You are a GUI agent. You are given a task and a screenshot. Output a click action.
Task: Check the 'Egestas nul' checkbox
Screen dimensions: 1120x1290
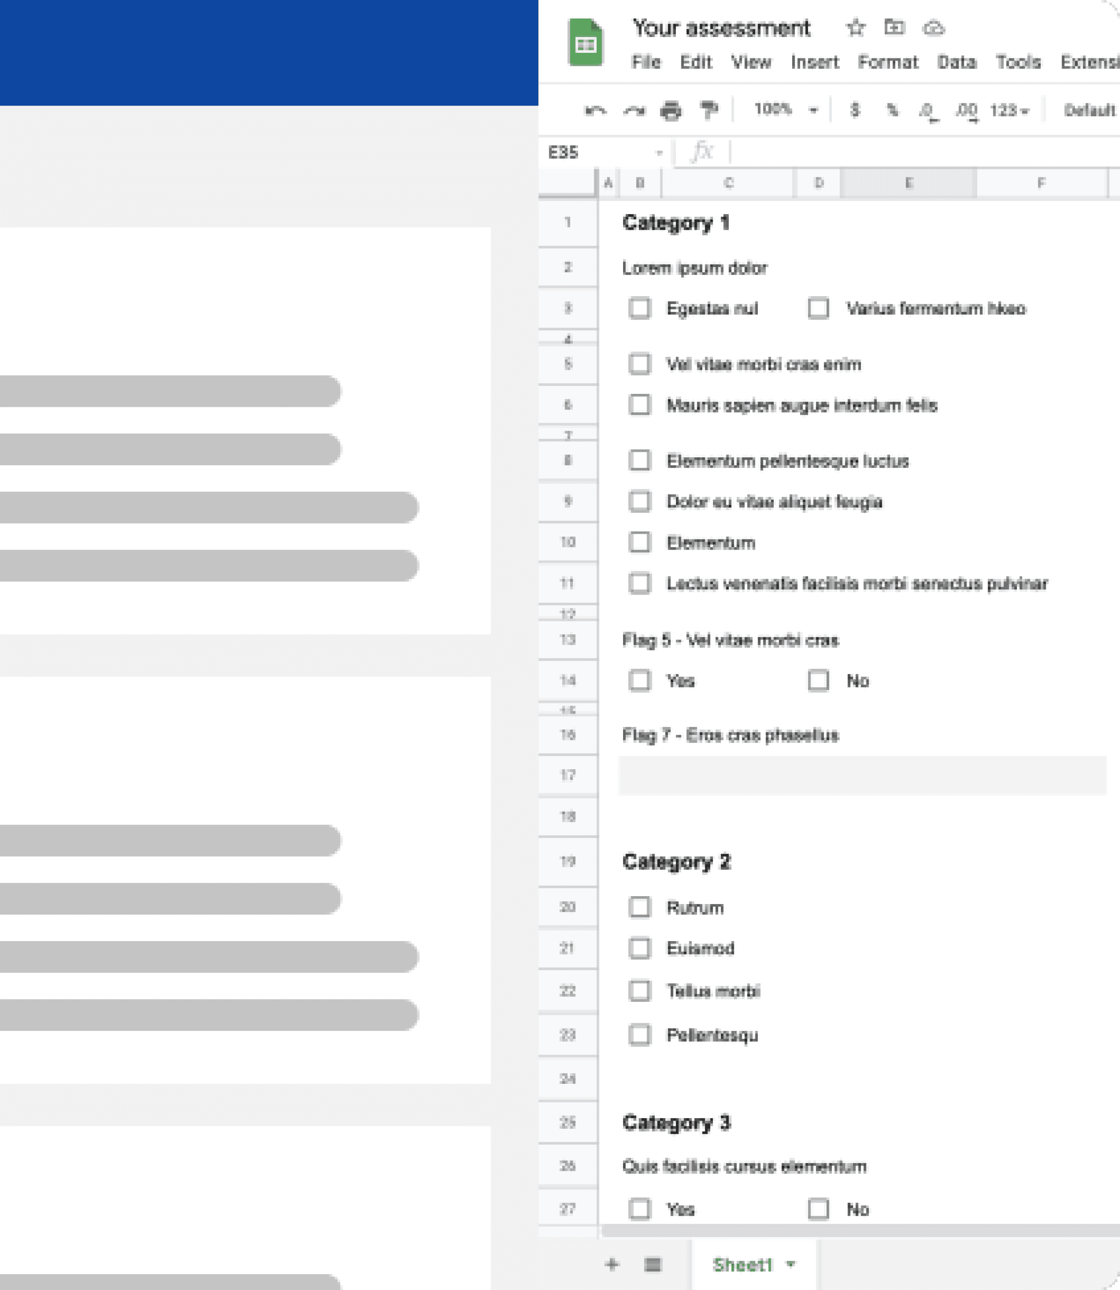click(x=639, y=308)
